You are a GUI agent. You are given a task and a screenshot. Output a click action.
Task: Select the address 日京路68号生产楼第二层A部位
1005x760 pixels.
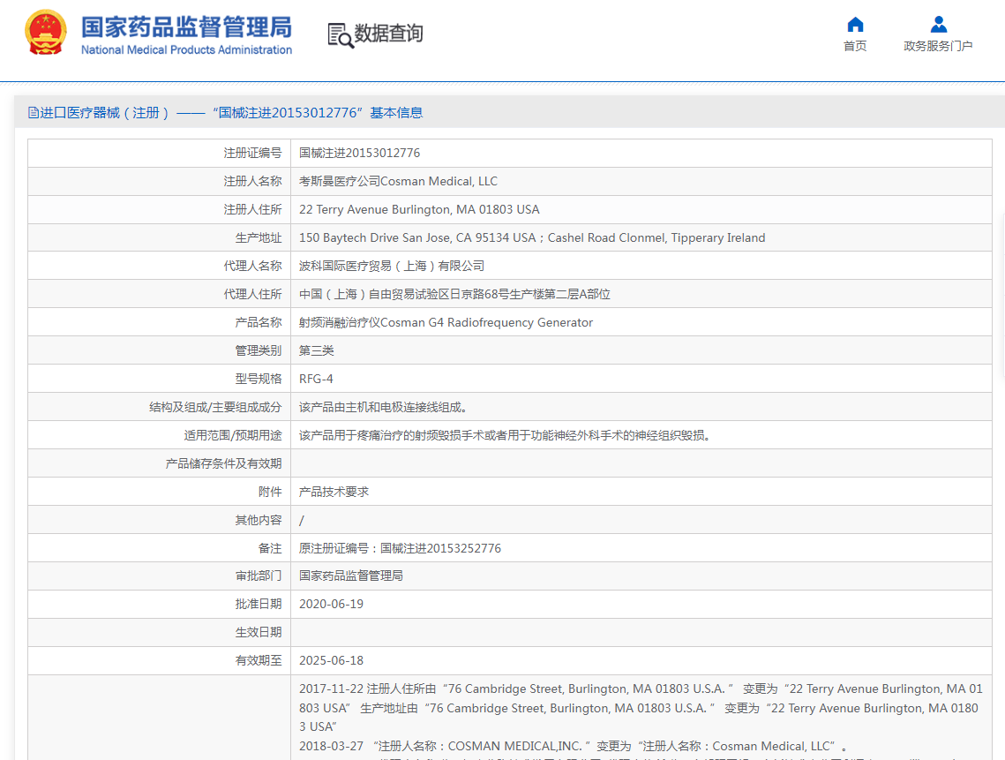pyautogui.click(x=454, y=295)
